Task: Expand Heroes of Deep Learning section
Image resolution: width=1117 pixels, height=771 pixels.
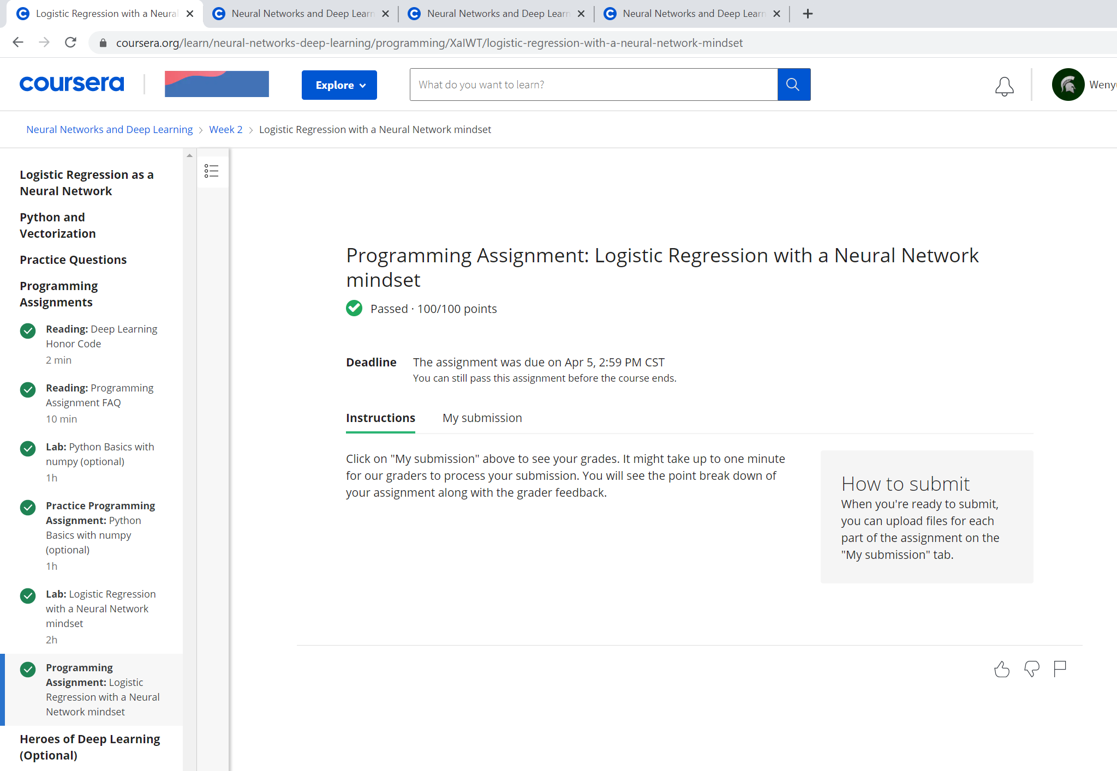Action: pos(90,747)
